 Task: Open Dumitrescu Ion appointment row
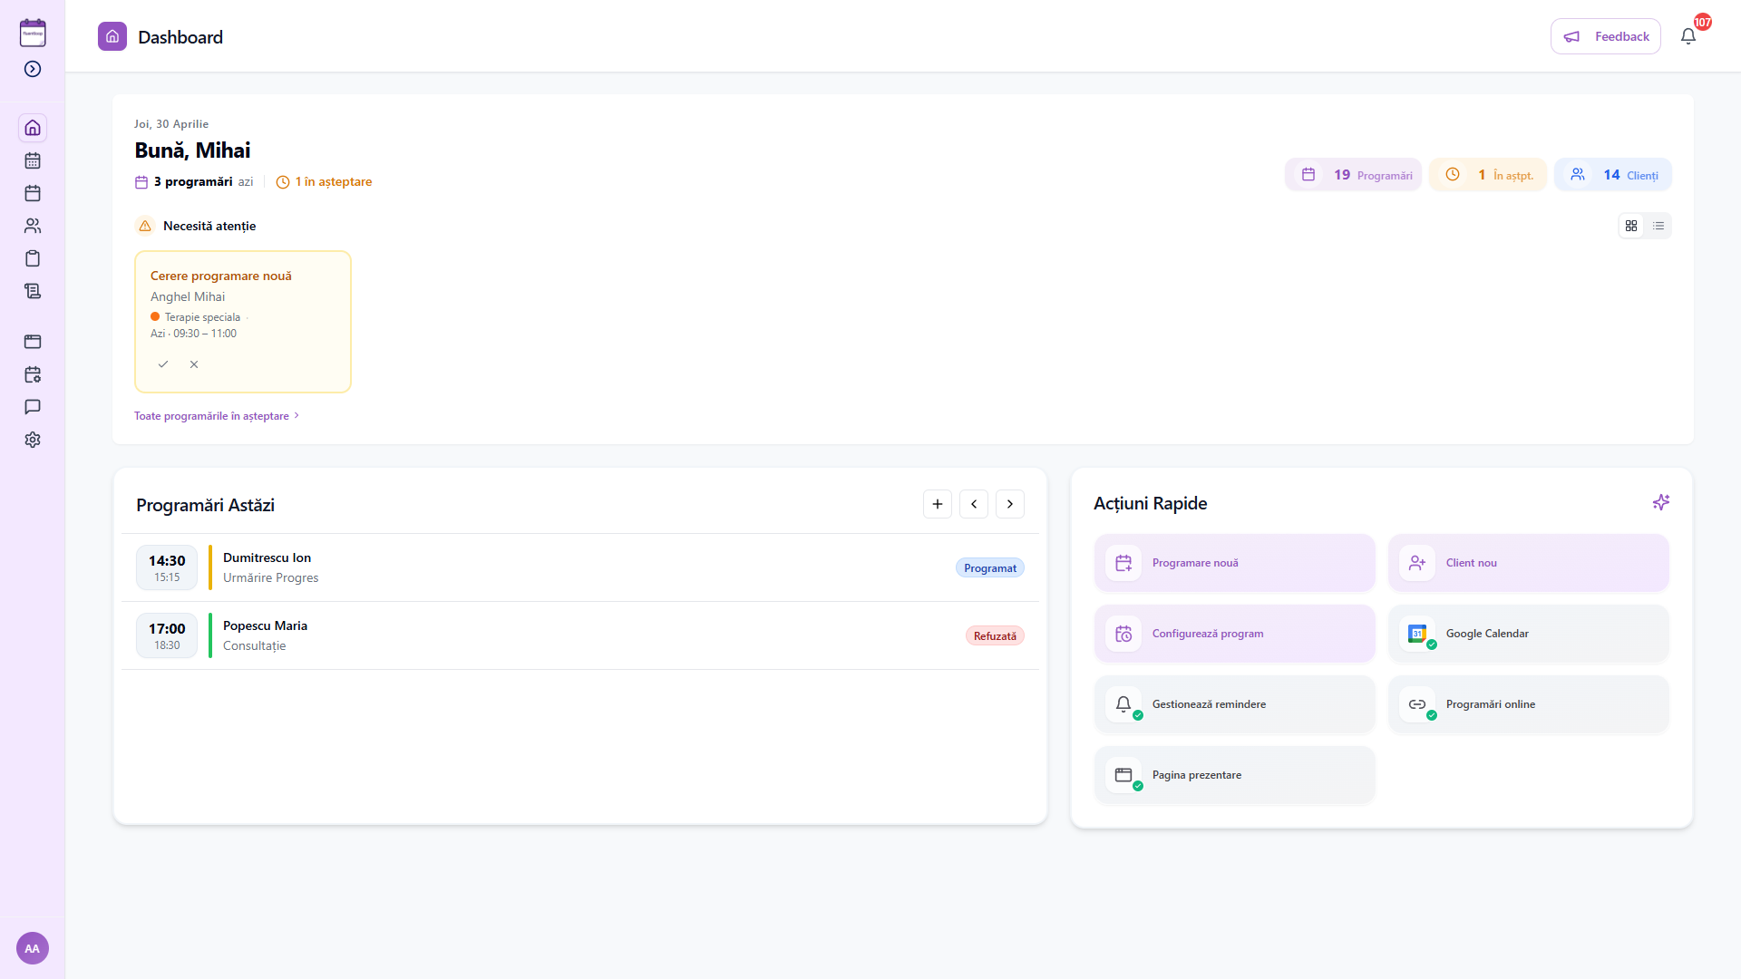click(580, 567)
